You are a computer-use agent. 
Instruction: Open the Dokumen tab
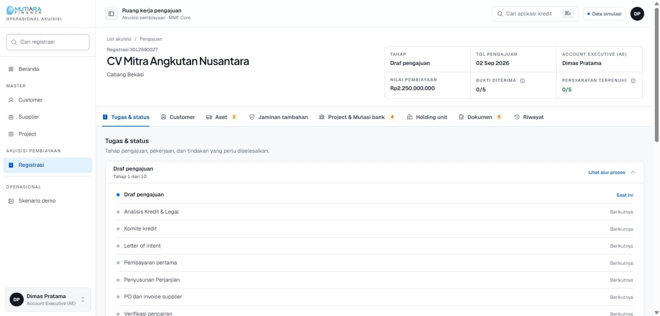coord(480,117)
